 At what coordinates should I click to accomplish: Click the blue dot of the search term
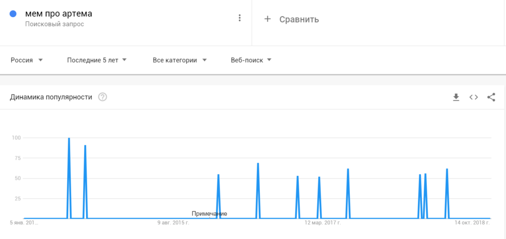click(x=13, y=14)
